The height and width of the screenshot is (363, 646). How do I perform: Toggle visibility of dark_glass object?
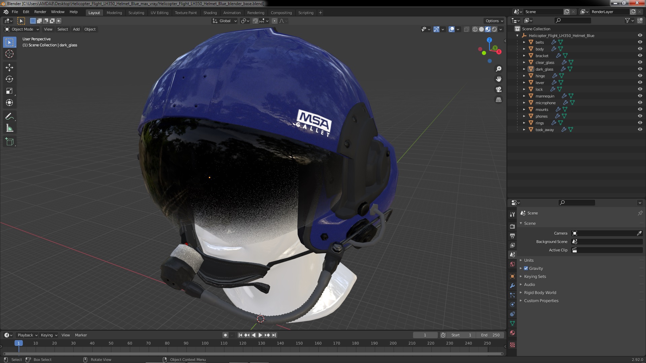(640, 69)
